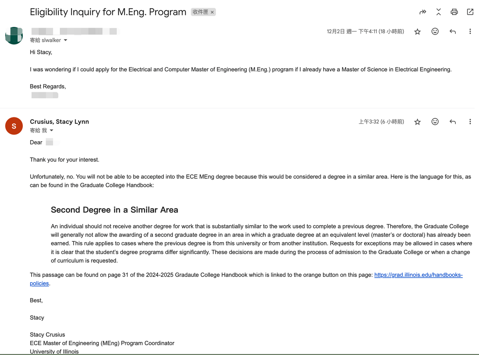Screen dimensions: 479x355
Task: Add emoji reaction to Stacy's reply
Action: pos(435,122)
